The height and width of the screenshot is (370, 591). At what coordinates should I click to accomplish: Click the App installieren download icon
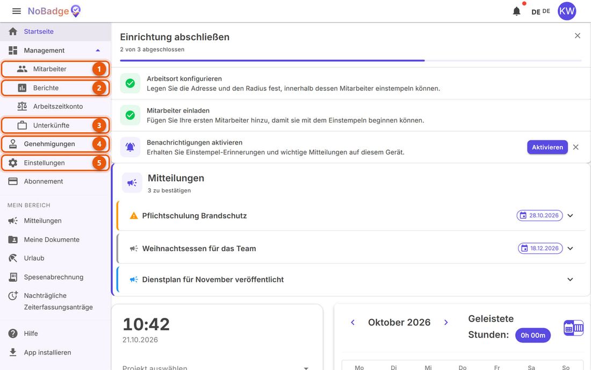[x=13, y=352]
